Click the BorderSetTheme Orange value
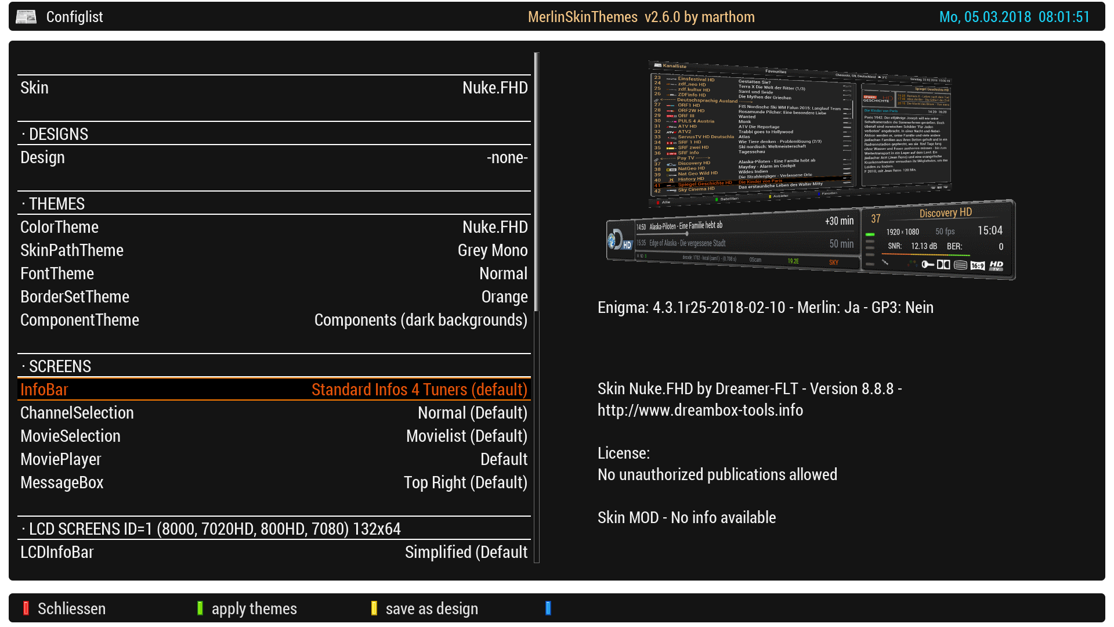Image resolution: width=1114 pixels, height=627 pixels. [x=504, y=297]
